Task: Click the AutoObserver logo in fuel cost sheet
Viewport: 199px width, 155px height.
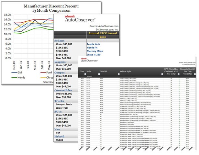Action: click(x=90, y=60)
